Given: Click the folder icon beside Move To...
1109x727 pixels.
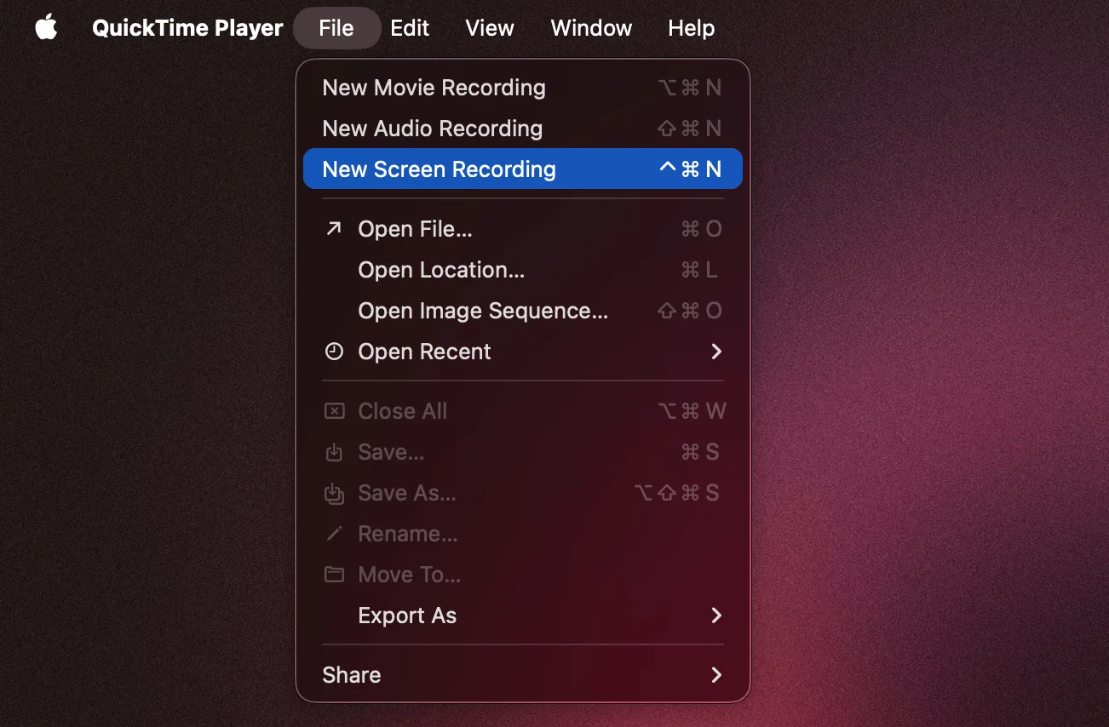Looking at the screenshot, I should [333, 574].
